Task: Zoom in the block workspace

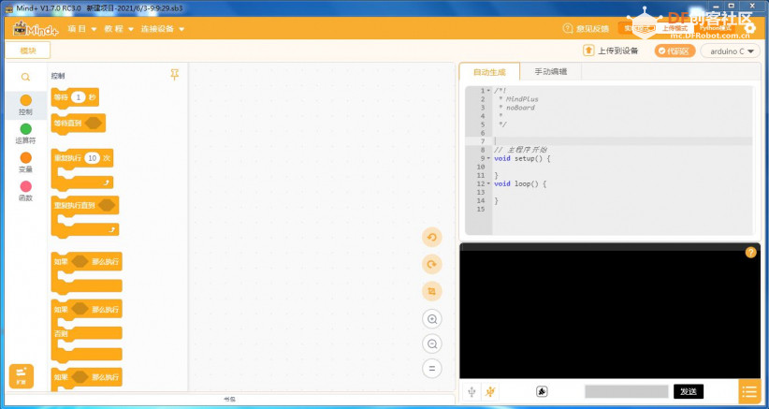Action: coord(431,319)
